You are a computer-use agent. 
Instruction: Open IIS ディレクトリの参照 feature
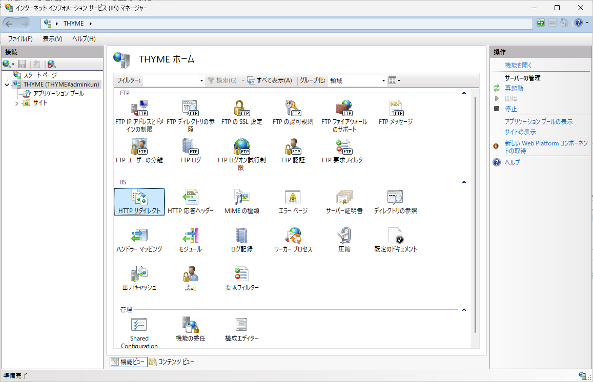pos(396,202)
